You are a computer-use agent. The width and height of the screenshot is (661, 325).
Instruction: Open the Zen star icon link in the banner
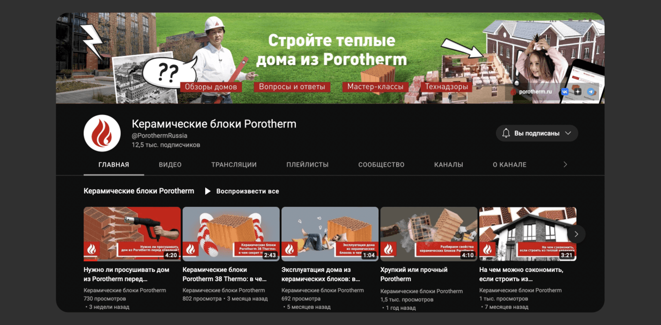pos(578,92)
